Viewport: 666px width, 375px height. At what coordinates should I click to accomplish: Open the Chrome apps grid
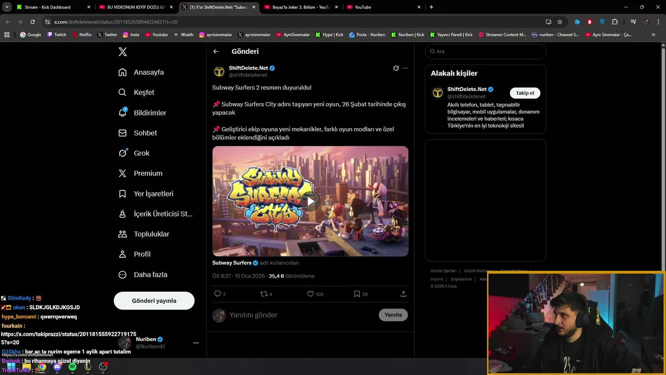(7, 35)
